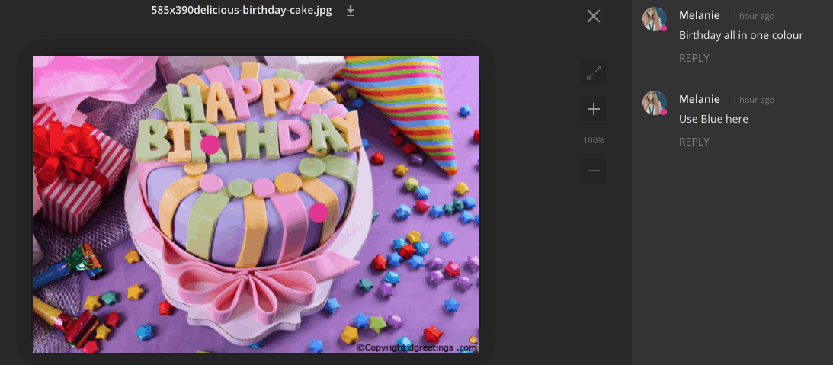Image resolution: width=833 pixels, height=365 pixels.
Task: Zoom in with the plus icon
Action: pyautogui.click(x=594, y=110)
